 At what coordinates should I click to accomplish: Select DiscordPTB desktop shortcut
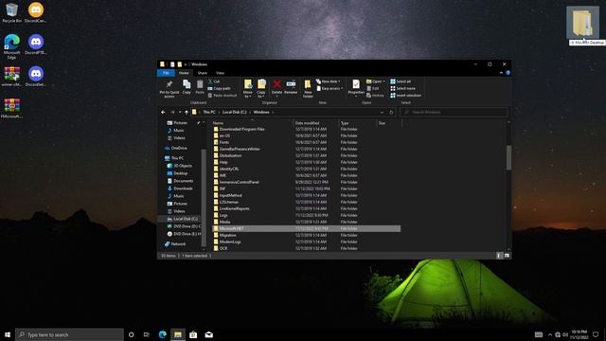pyautogui.click(x=36, y=45)
